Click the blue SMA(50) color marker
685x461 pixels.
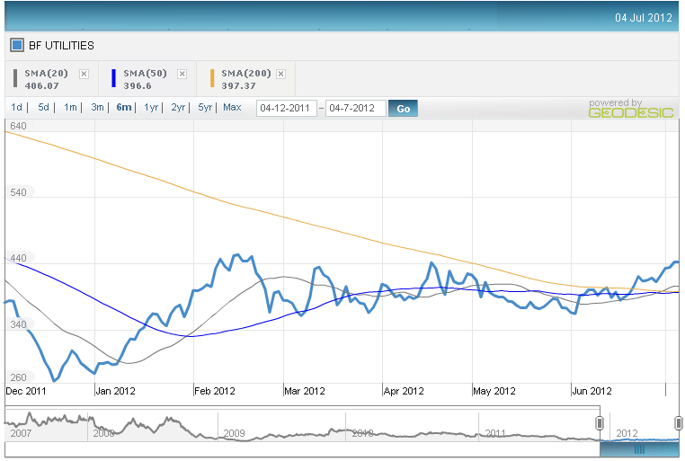[113, 79]
